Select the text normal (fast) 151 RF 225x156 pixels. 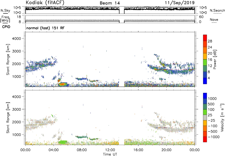(x=45, y=28)
